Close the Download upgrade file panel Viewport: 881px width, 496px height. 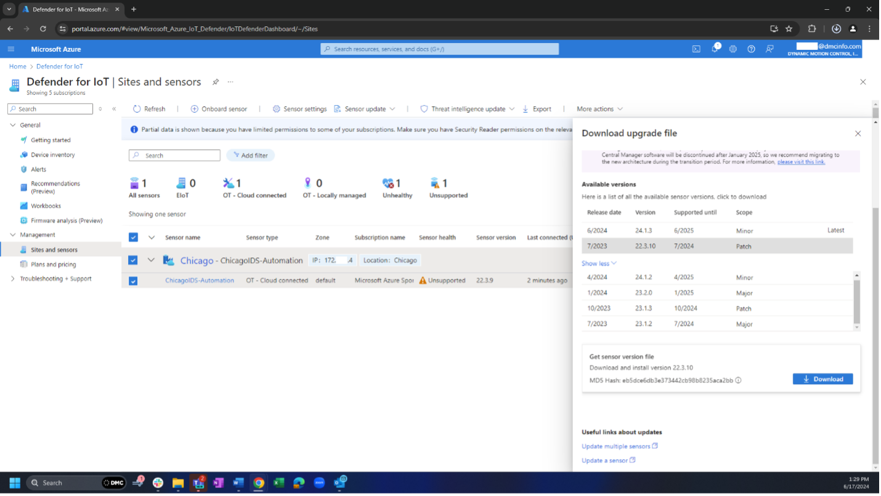tap(858, 134)
